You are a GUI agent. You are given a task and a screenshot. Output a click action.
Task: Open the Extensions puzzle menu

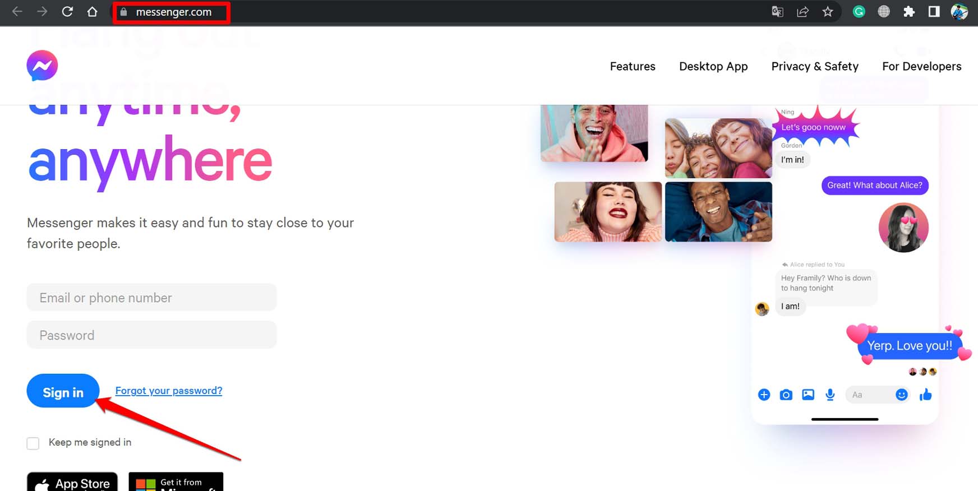click(909, 12)
